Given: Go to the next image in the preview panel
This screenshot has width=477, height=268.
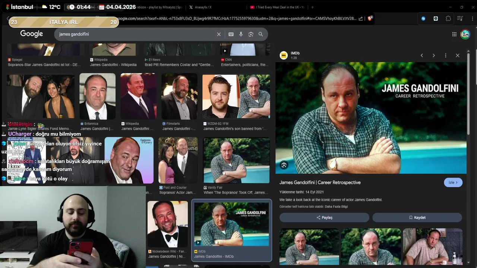Looking at the screenshot, I should (434, 55).
